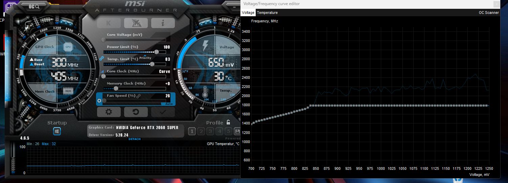Select profile slot 5
Screen dimensions: 508x183
(x=228, y=132)
